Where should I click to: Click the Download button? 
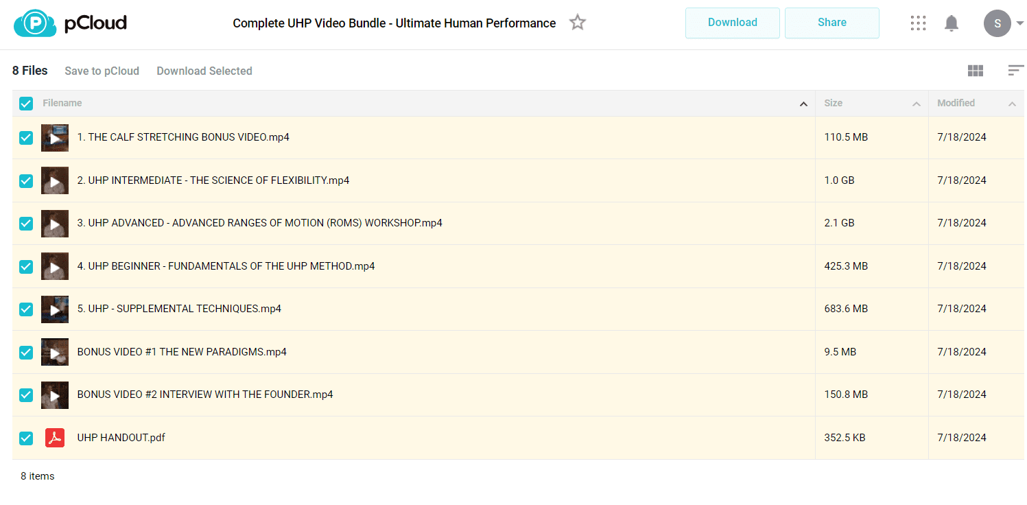pos(732,23)
